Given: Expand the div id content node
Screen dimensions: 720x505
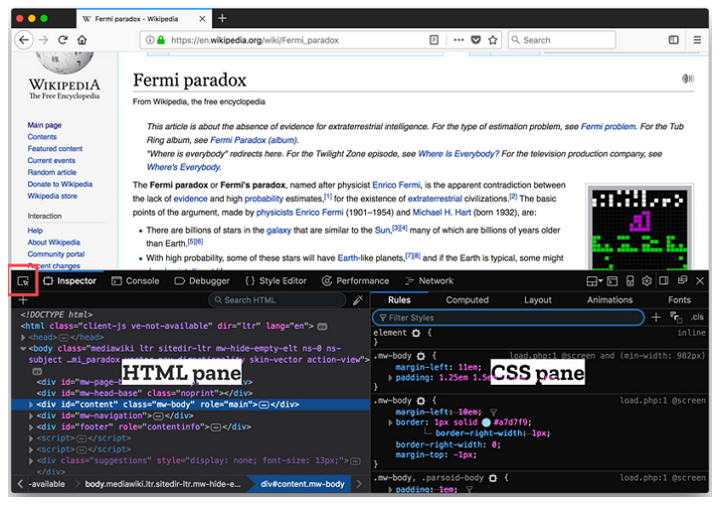Looking at the screenshot, I should [31, 405].
